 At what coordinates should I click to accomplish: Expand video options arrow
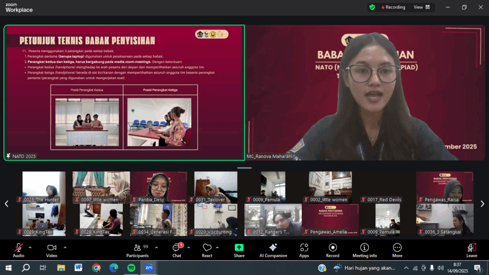coord(65,247)
